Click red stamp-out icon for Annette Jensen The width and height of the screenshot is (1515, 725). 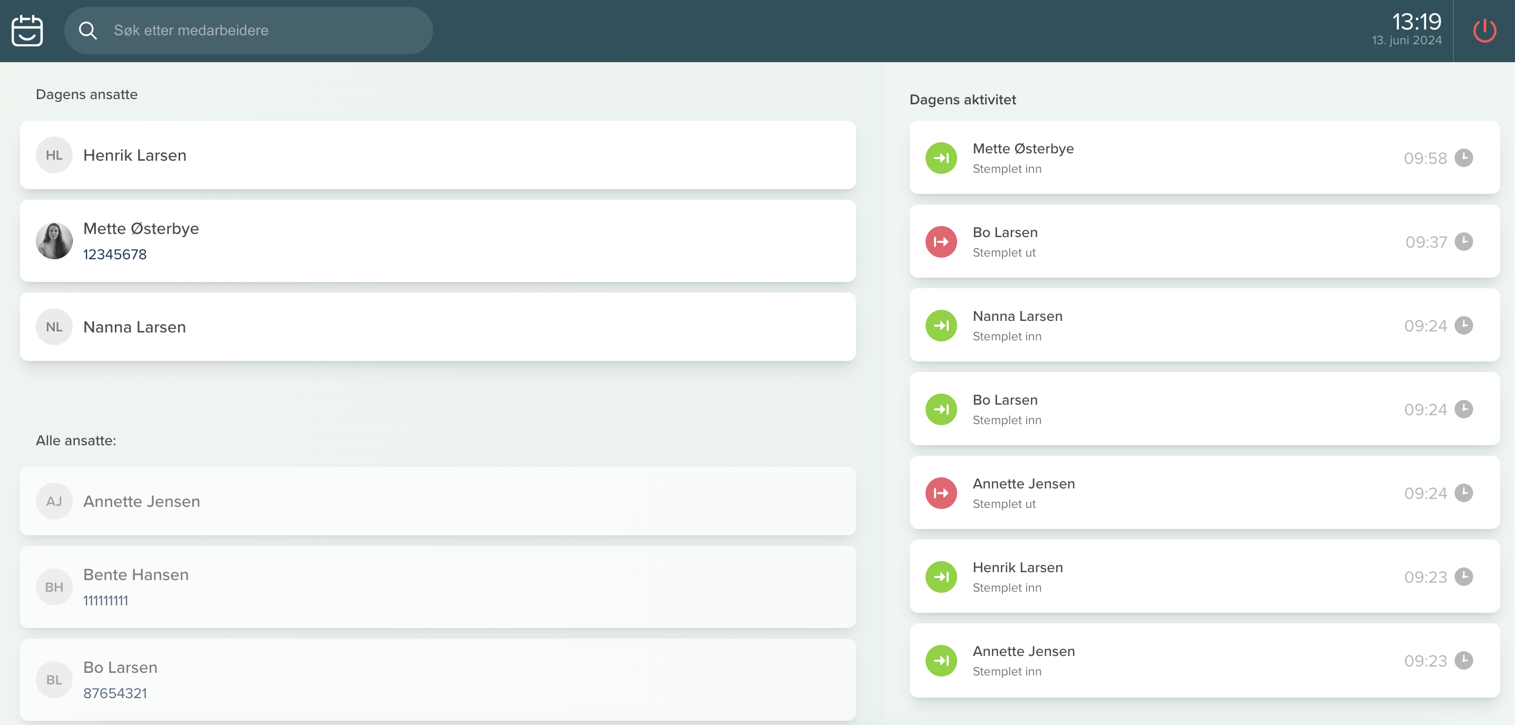(x=941, y=493)
